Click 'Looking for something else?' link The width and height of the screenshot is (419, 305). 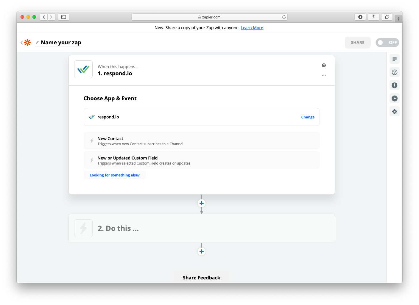[x=115, y=175]
